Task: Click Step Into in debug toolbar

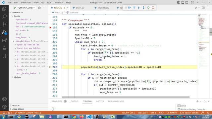Action: pyautogui.click(x=139, y=8)
